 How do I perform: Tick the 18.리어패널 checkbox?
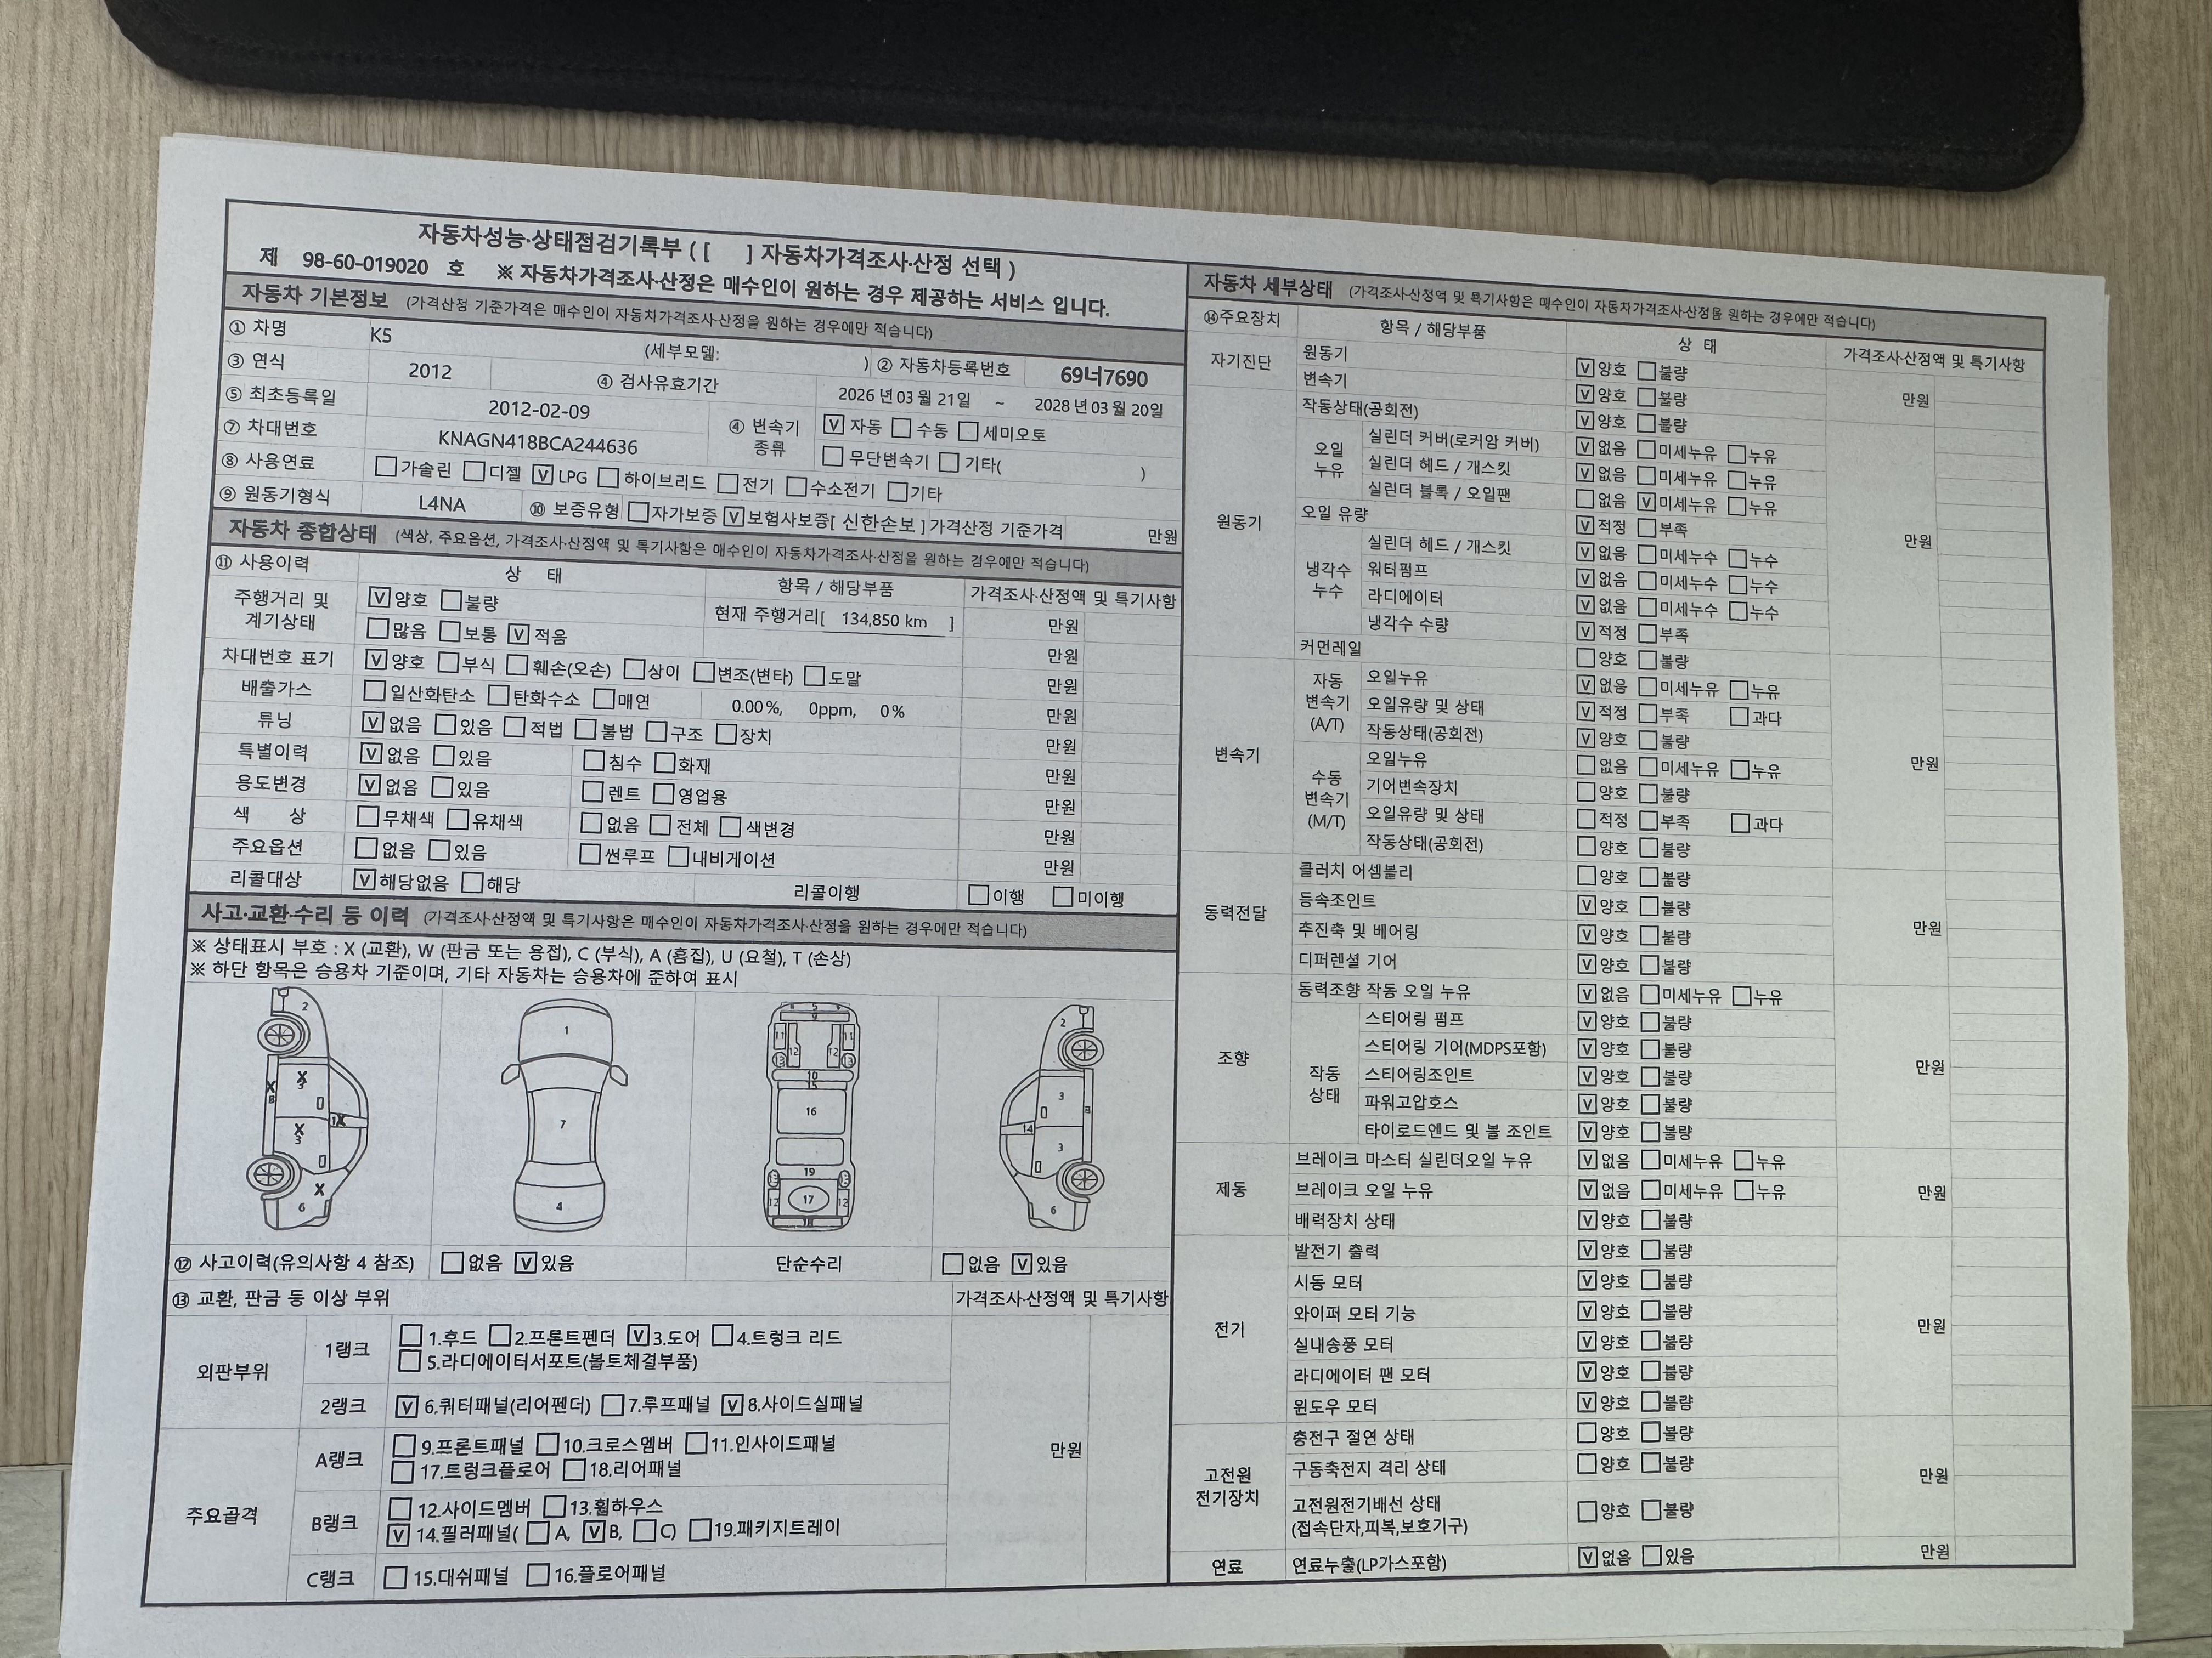[574, 1470]
